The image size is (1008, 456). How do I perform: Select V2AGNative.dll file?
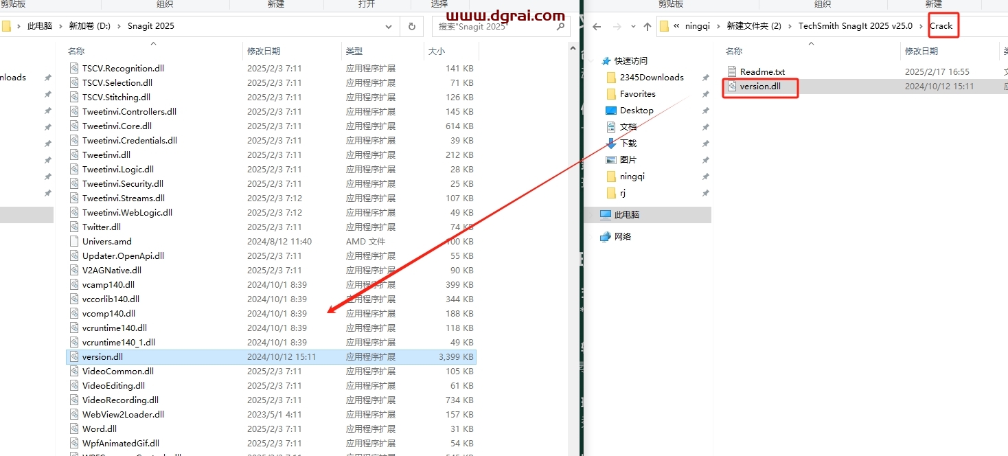point(112,270)
